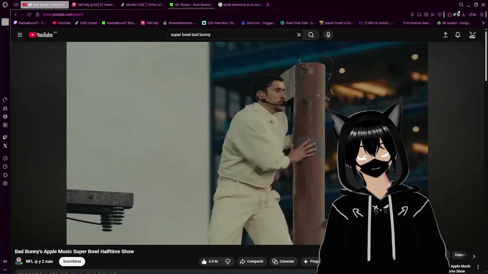The width and height of the screenshot is (488, 274).
Task: Open the GX Corner gamepad icon
Action: pyautogui.click(x=16, y=5)
